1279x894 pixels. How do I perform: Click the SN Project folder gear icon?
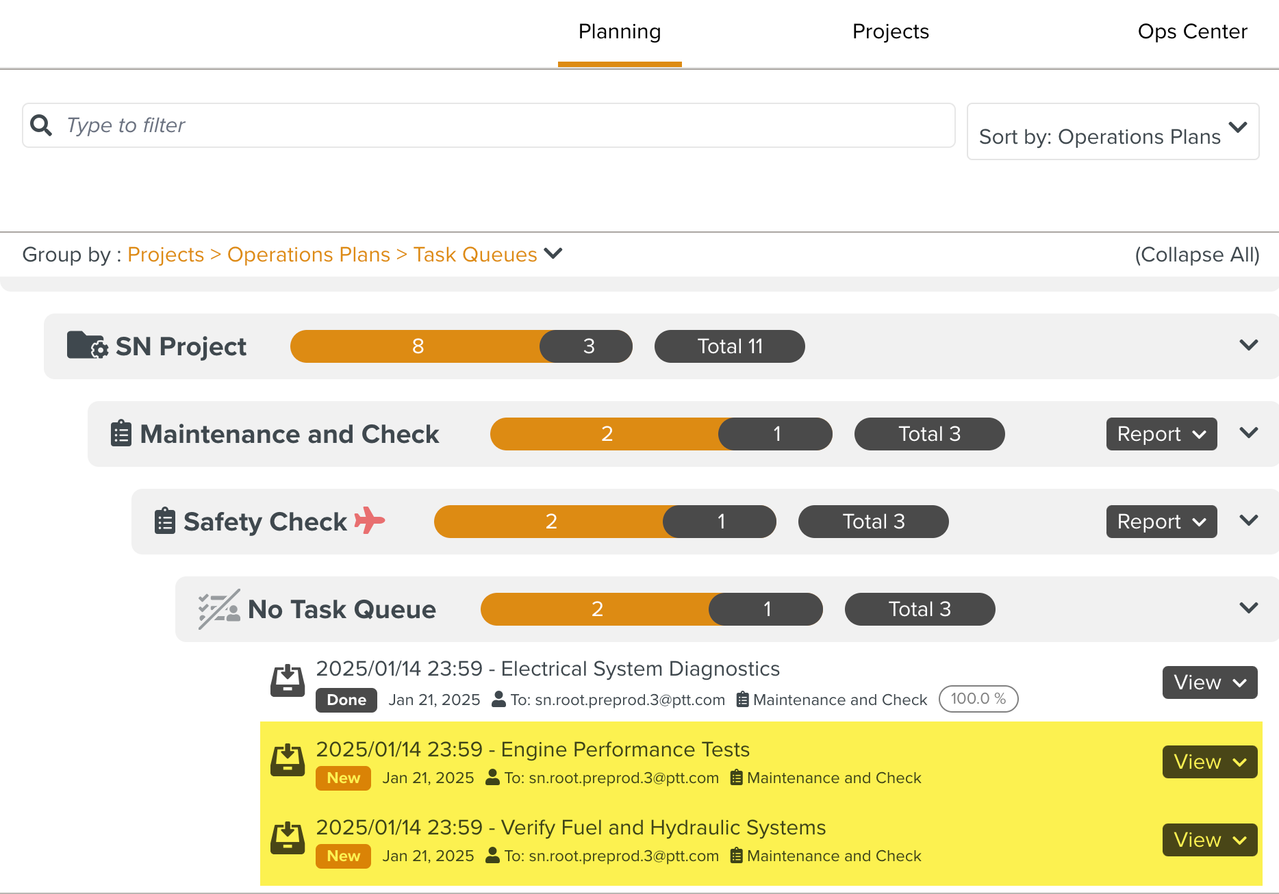[x=87, y=346]
